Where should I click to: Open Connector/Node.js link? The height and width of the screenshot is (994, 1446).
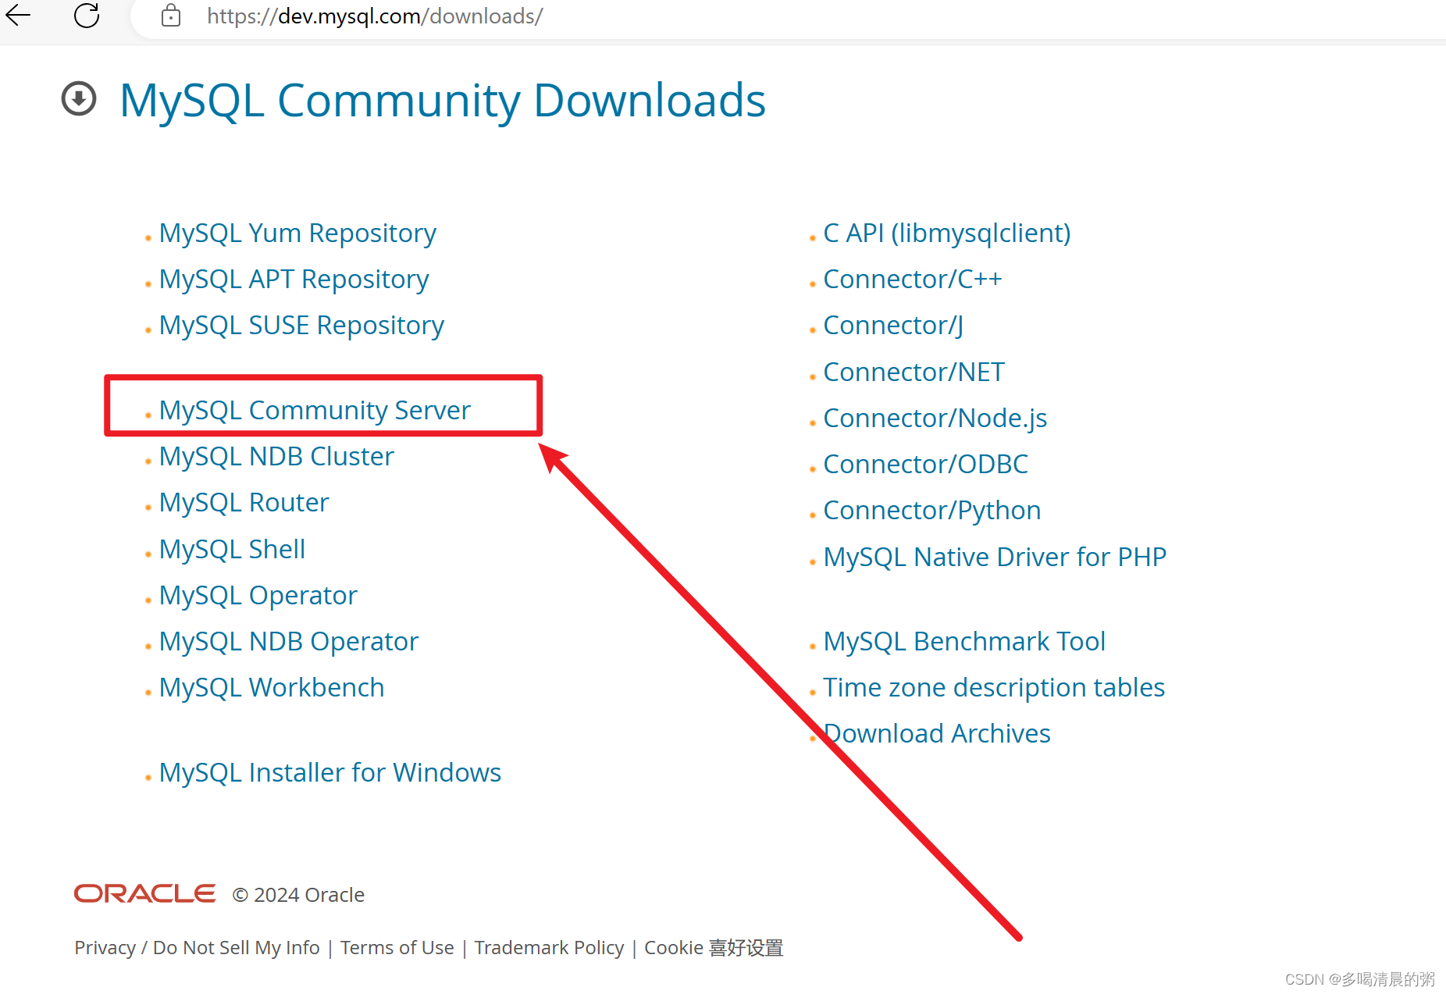pyautogui.click(x=935, y=419)
